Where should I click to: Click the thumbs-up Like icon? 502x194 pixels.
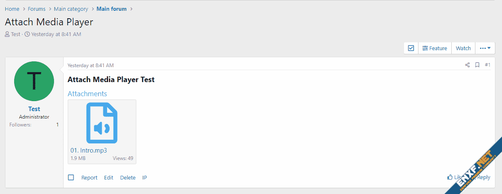click(x=450, y=177)
